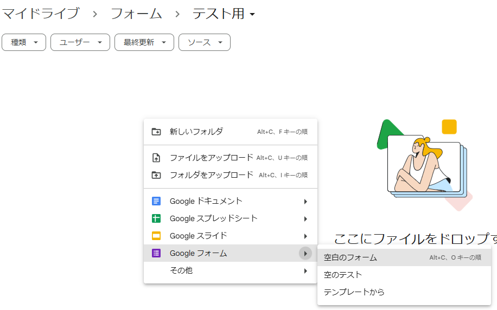Choose 空のテスト in the submenu
Image resolution: width=497 pixels, height=310 pixels.
click(404, 275)
